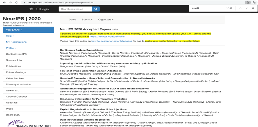Viewport: 258px width, 127px height.
Task: Click the lens search icon in address bar
Action: coord(248,3)
